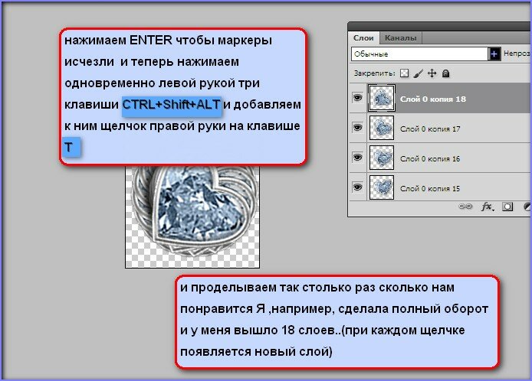Screen dimensions: 532x381
Task: Click thumbnail of Слой 0 копия 15
Action: 381,187
